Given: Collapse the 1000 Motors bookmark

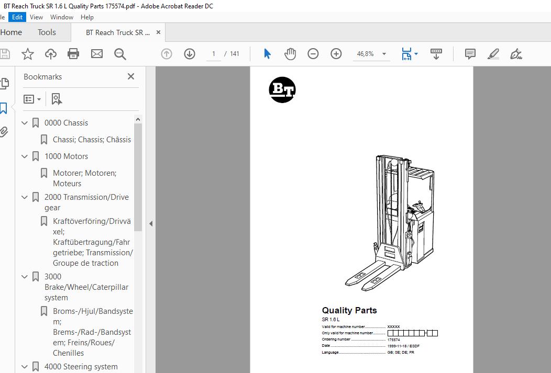Looking at the screenshot, I should (24, 156).
